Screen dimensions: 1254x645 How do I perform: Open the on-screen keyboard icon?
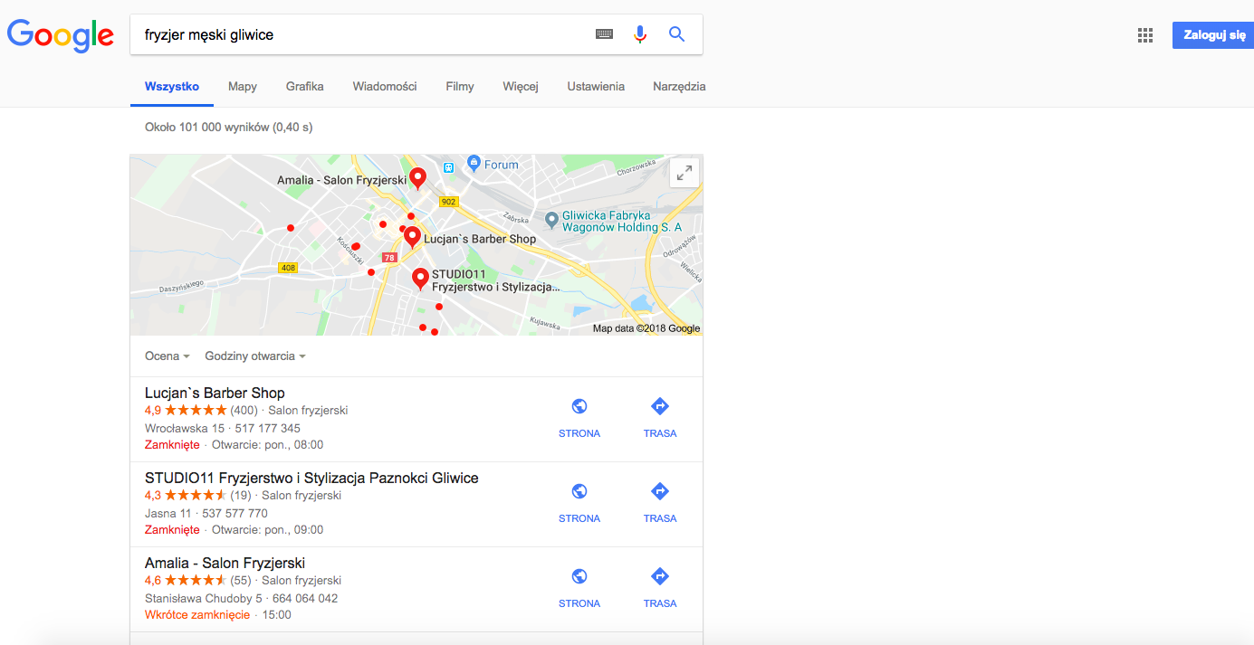(604, 34)
